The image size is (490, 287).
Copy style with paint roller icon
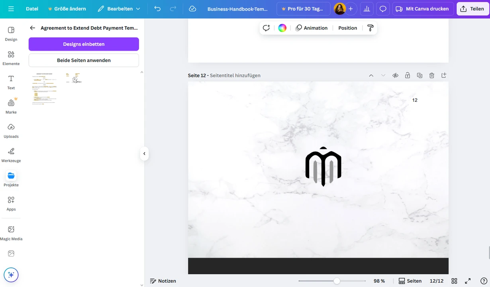click(x=370, y=28)
